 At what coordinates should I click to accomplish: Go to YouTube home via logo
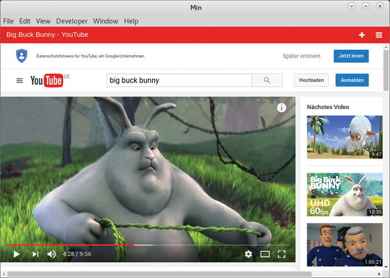pyautogui.click(x=47, y=81)
